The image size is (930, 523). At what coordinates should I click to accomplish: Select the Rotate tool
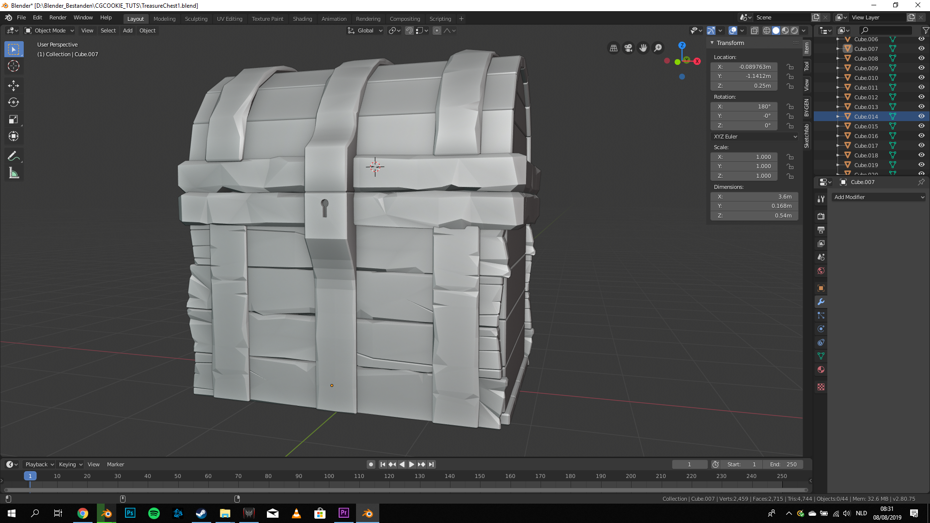(x=14, y=103)
